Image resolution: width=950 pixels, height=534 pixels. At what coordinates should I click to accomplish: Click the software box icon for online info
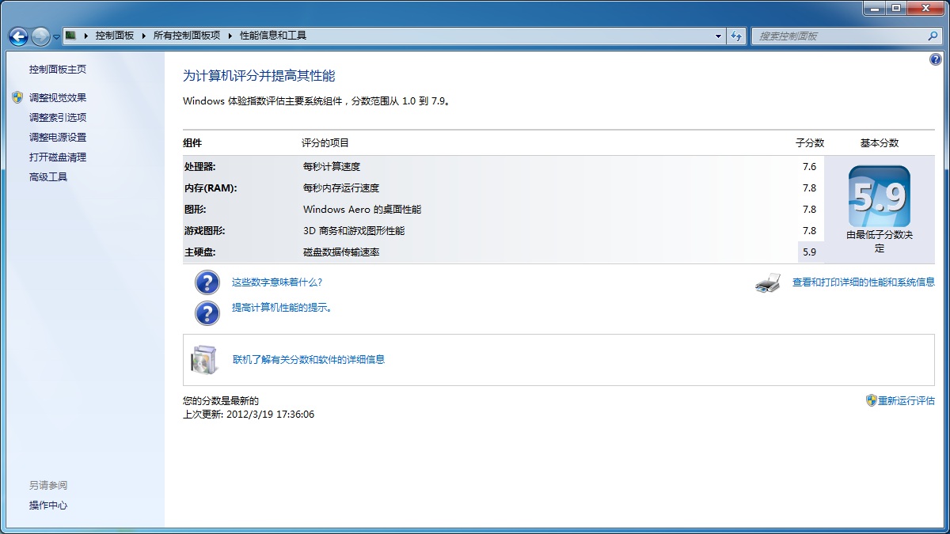pos(203,360)
